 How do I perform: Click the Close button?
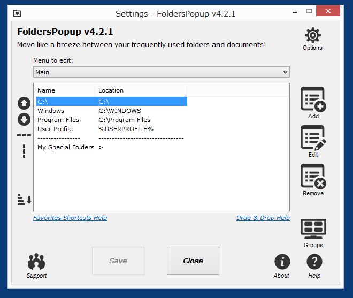[x=193, y=261]
